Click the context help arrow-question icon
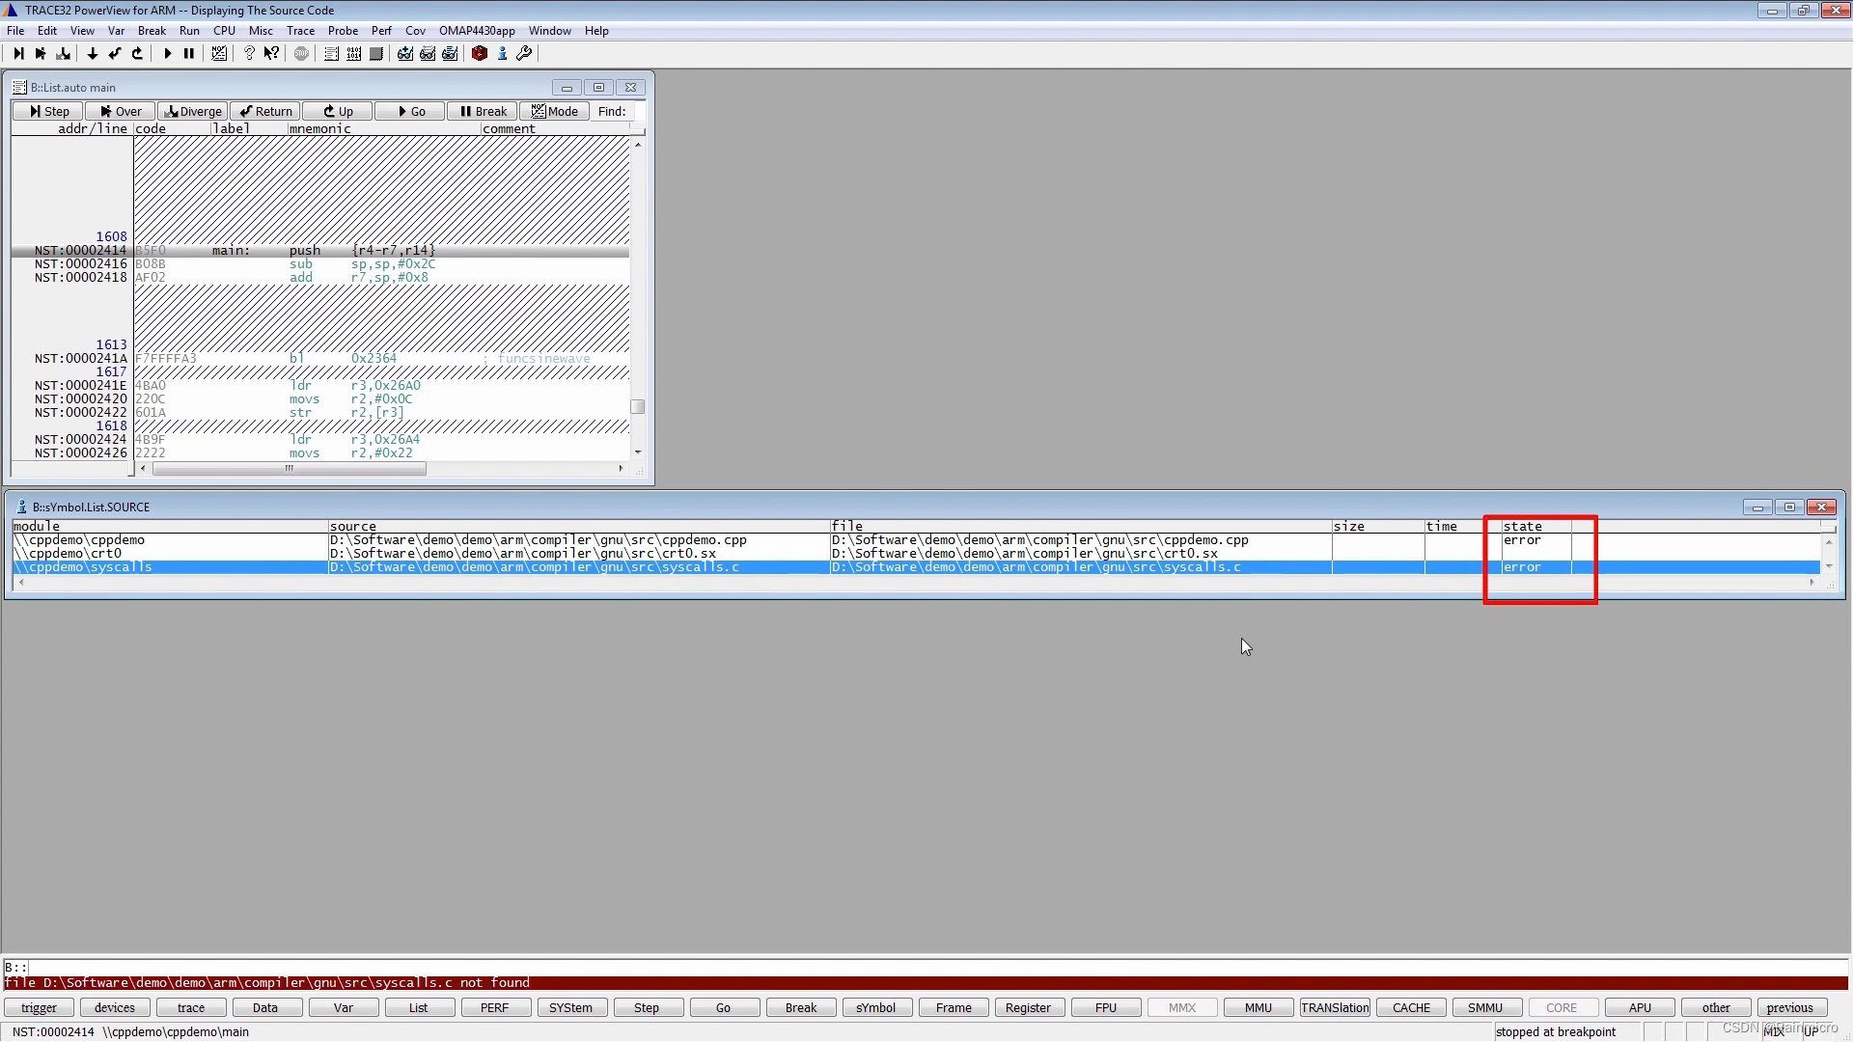 (271, 54)
